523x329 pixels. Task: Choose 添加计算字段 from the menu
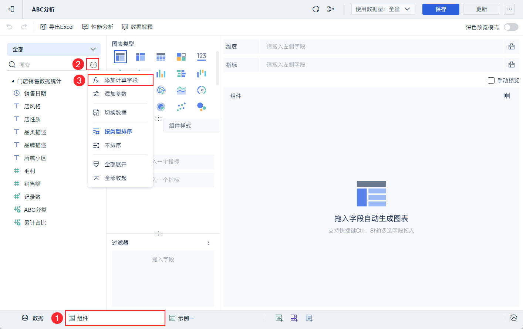[x=121, y=80]
